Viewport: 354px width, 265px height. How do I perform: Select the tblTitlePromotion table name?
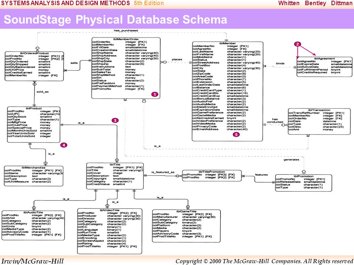212,172
